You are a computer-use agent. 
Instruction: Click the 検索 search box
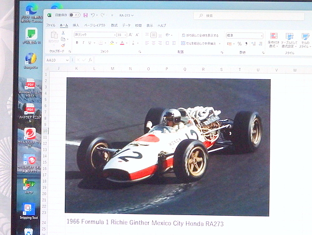(x=249, y=16)
